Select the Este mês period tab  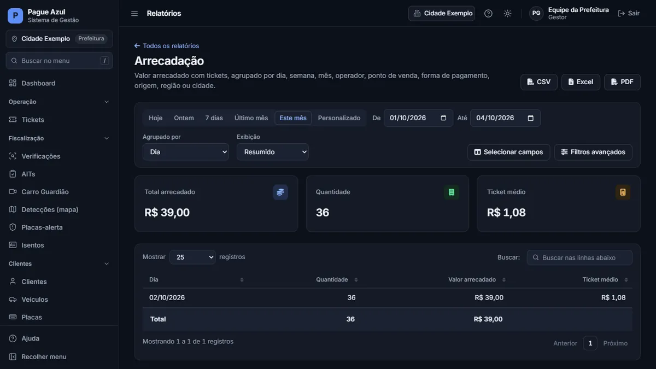(293, 118)
